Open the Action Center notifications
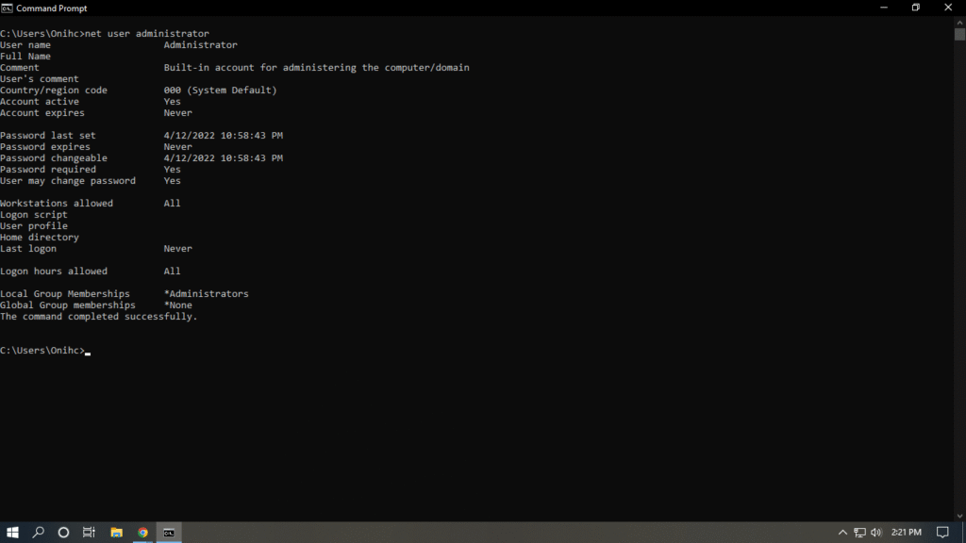The image size is (966, 543). click(941, 533)
